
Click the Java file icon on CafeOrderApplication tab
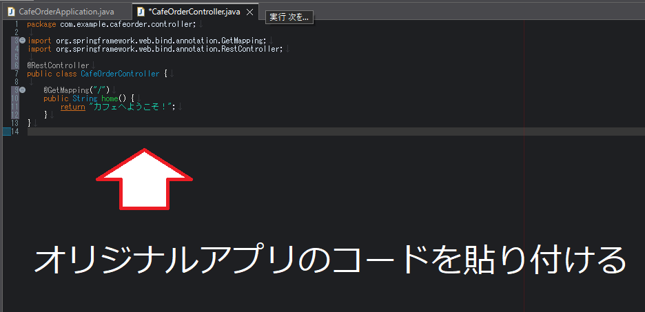pos(11,12)
